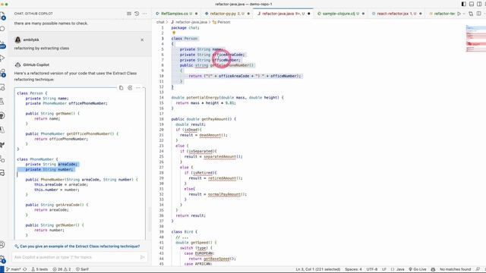Copy the Copilot code block
This screenshot has height=273, width=486.
click(121, 88)
